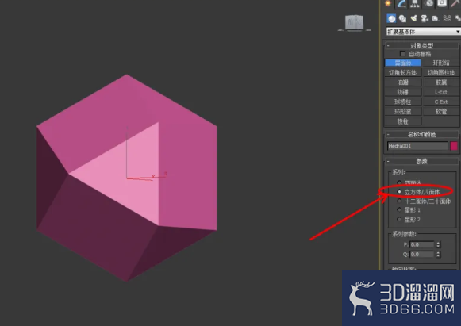Screen dimensions: 461x326
Task: Select the Helpers category icon
Action: (x=436, y=18)
